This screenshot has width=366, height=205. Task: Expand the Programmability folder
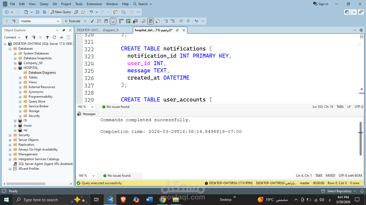[x=20, y=97]
